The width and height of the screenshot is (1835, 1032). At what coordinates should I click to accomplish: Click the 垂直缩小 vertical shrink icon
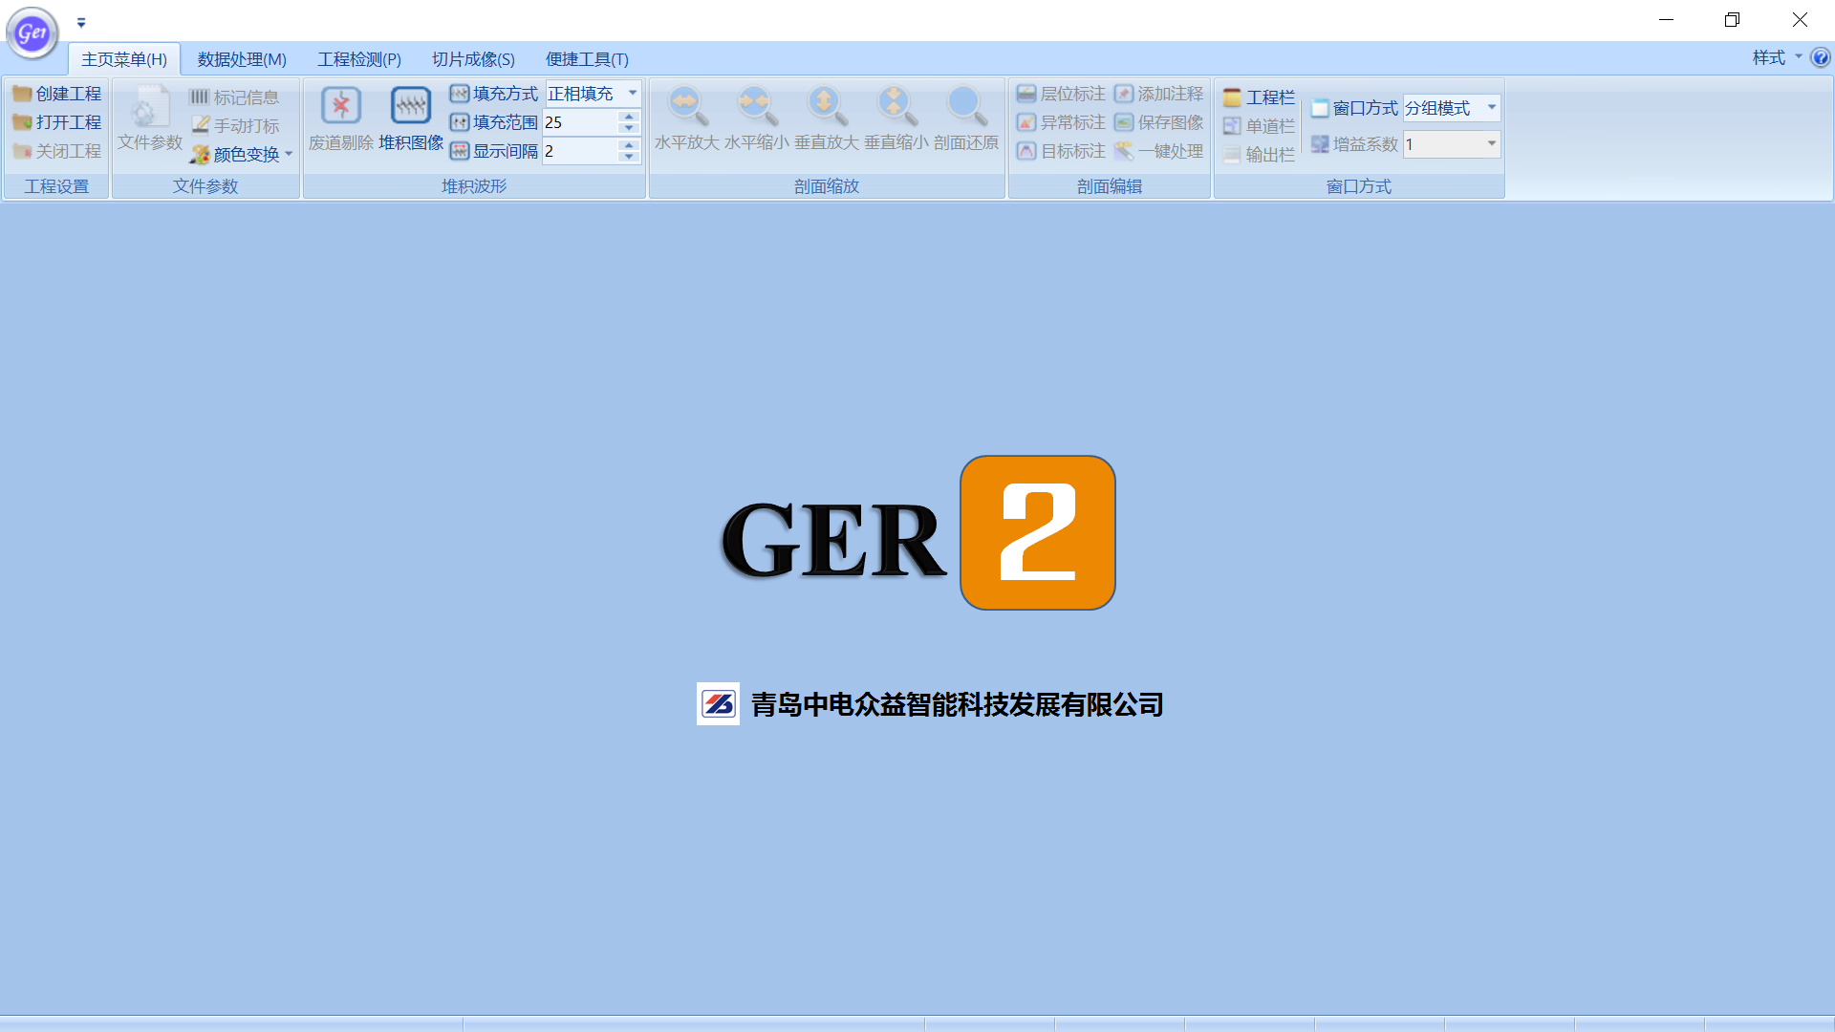tap(896, 119)
